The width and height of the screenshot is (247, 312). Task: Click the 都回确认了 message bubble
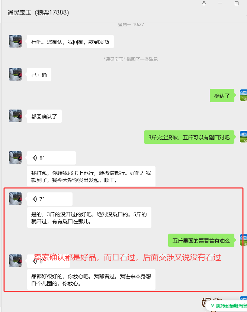pos(44,116)
